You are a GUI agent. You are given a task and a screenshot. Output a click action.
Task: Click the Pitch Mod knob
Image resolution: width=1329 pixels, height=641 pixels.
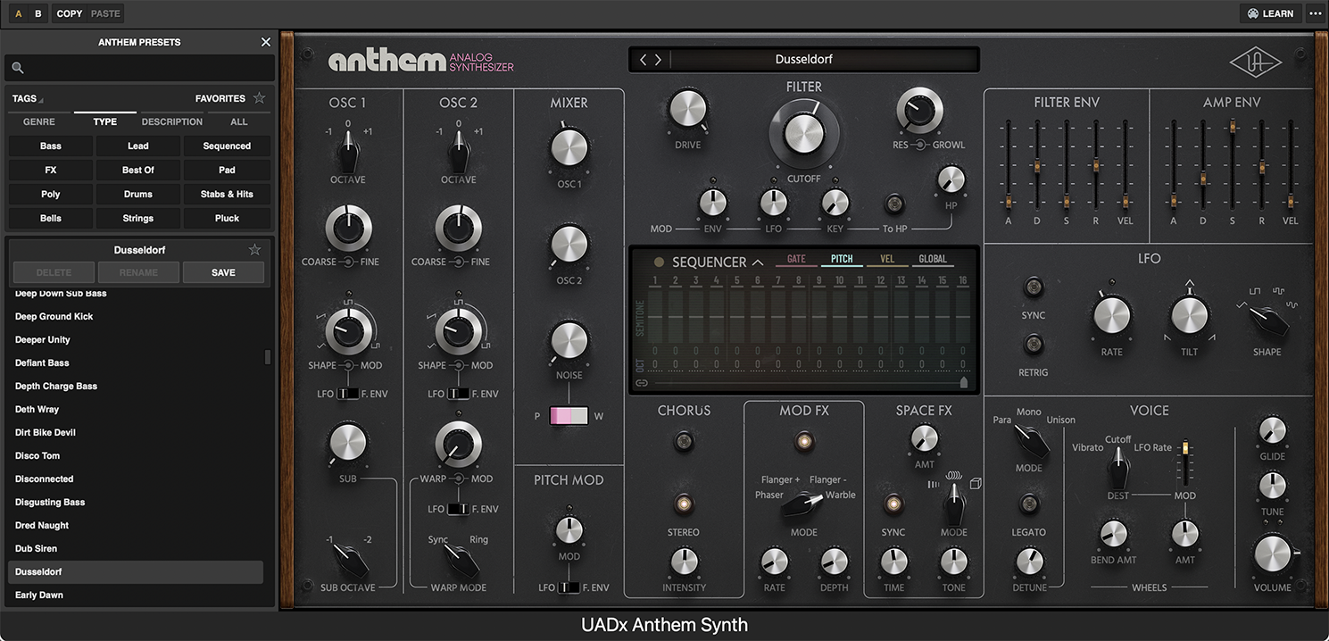(x=569, y=530)
